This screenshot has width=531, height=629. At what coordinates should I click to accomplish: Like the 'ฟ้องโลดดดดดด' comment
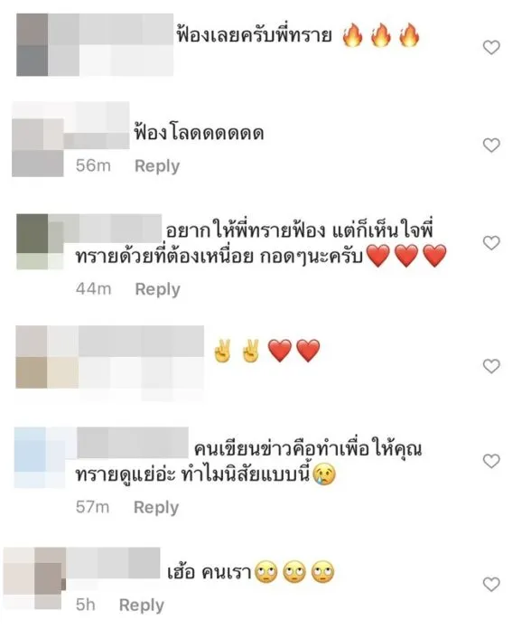tap(491, 145)
